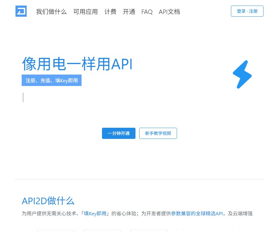Open the FAQ navigation link
Screen dimensions: 279x232
(147, 12)
